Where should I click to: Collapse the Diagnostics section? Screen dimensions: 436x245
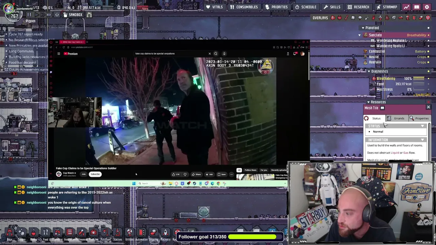click(x=369, y=71)
